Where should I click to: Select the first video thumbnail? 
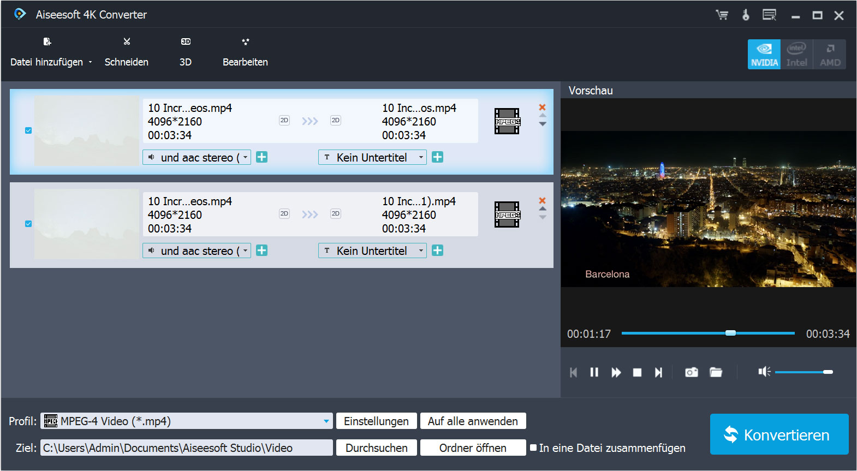pyautogui.click(x=87, y=131)
